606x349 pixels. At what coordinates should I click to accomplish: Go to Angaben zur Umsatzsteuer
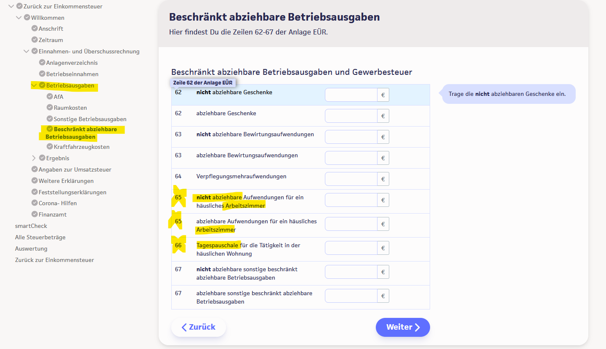(x=75, y=169)
